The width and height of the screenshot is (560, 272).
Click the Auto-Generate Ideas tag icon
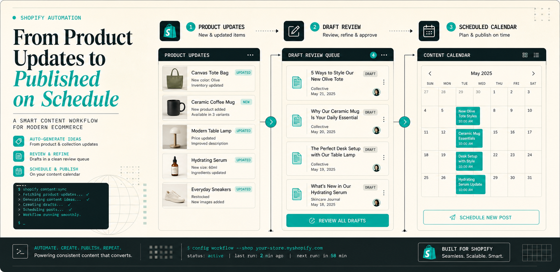19,141
